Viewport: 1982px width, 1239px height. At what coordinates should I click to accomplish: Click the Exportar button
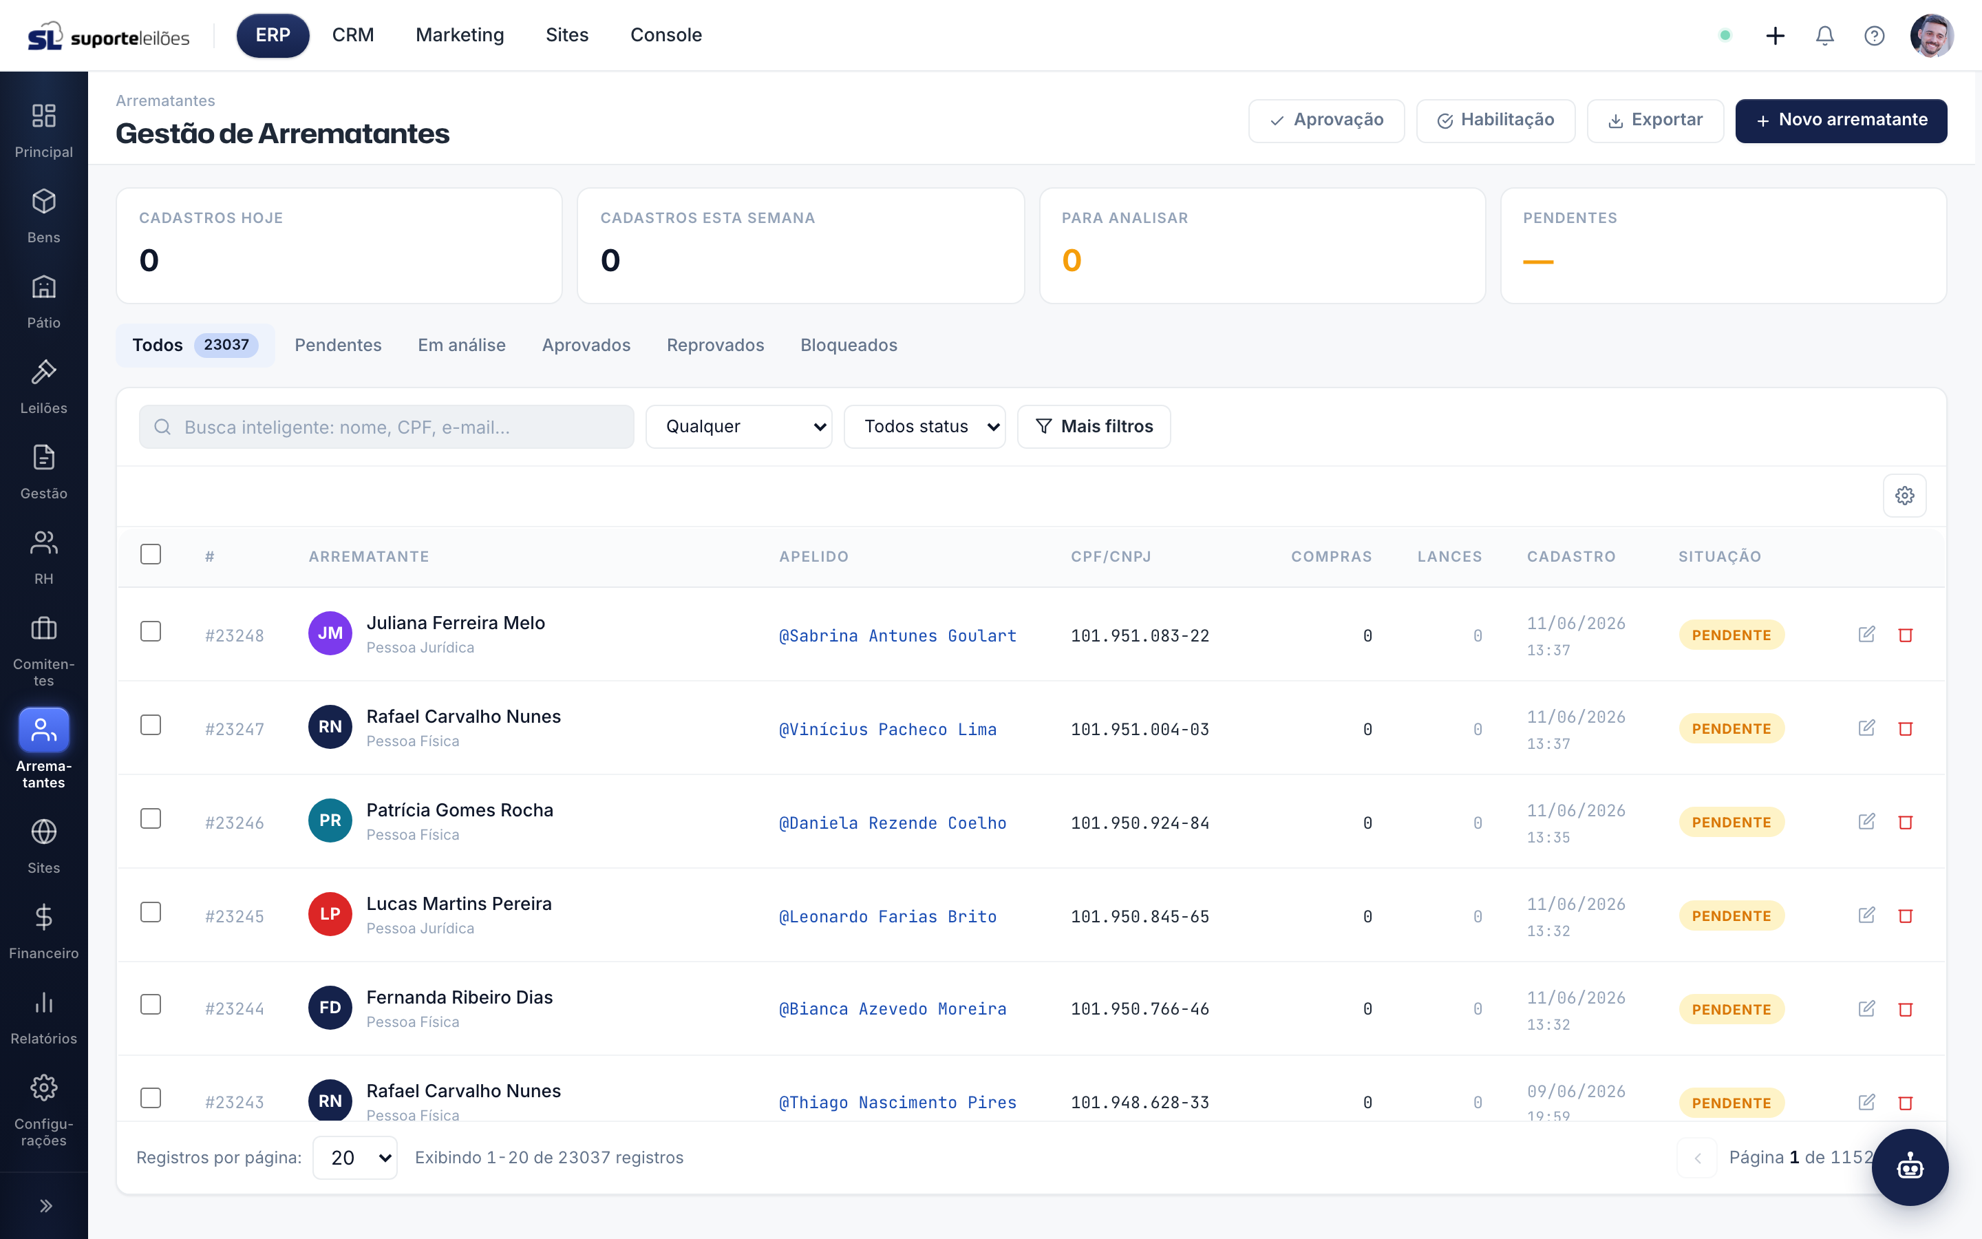pos(1655,120)
